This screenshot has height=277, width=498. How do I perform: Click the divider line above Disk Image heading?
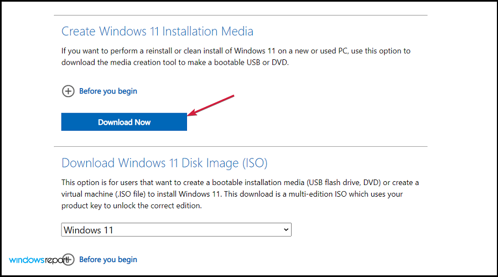click(241, 146)
